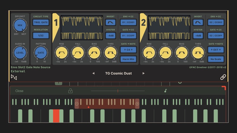Click Envelope 2 RISE knob

[x=149, y=53]
